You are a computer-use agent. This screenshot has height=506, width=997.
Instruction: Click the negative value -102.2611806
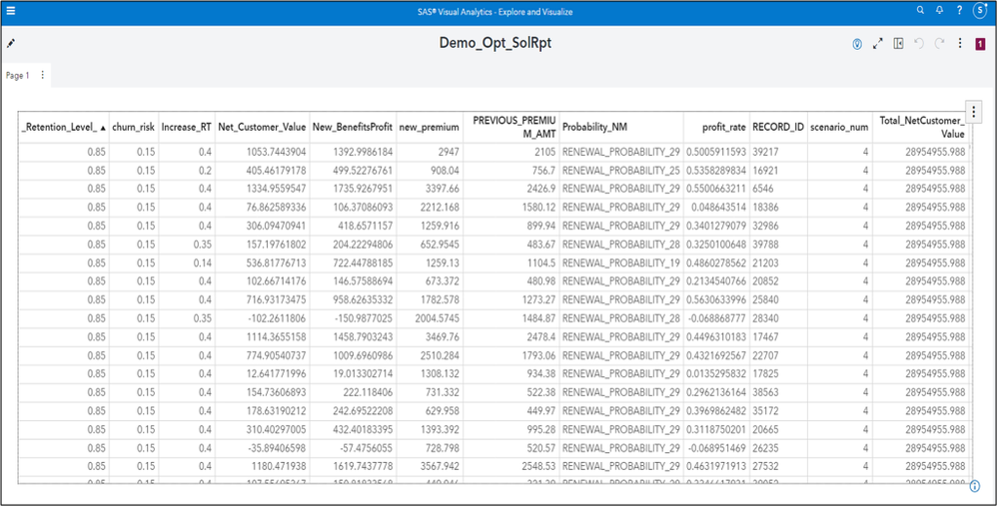262,318
